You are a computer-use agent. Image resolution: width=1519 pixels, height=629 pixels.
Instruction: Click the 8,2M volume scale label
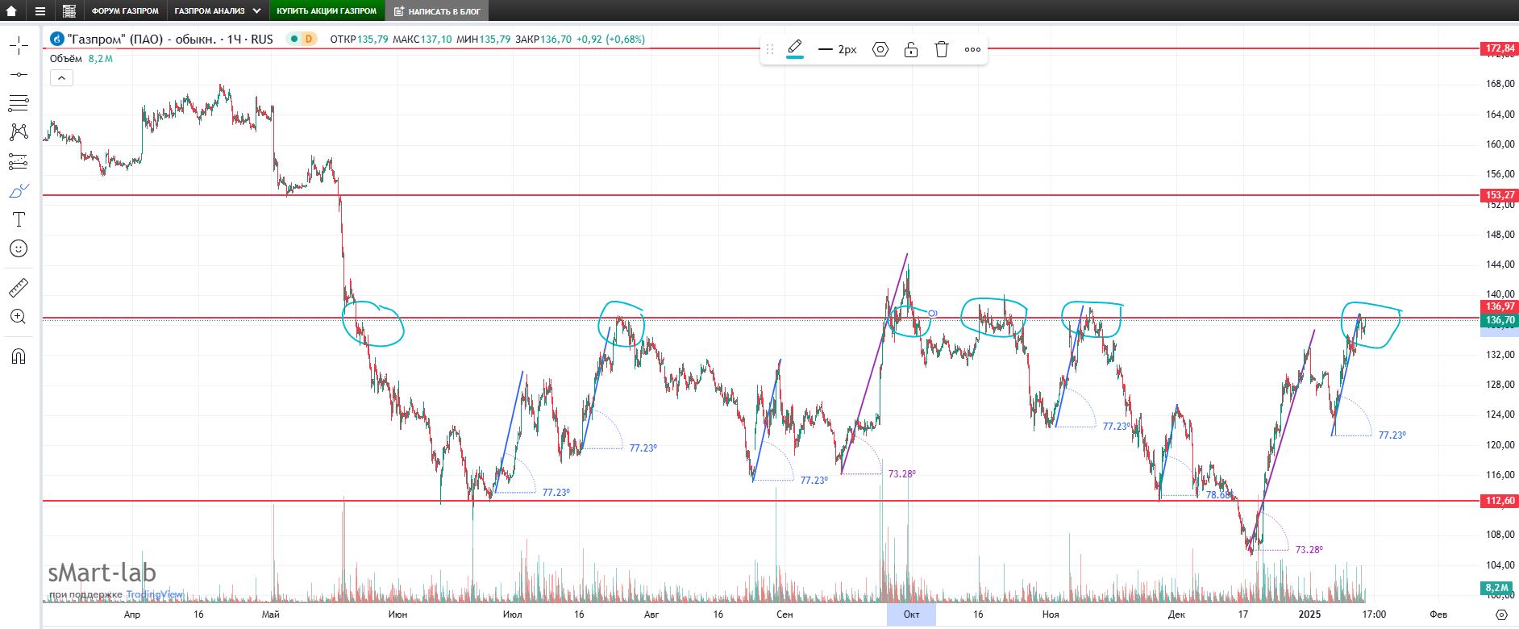coord(1496,588)
